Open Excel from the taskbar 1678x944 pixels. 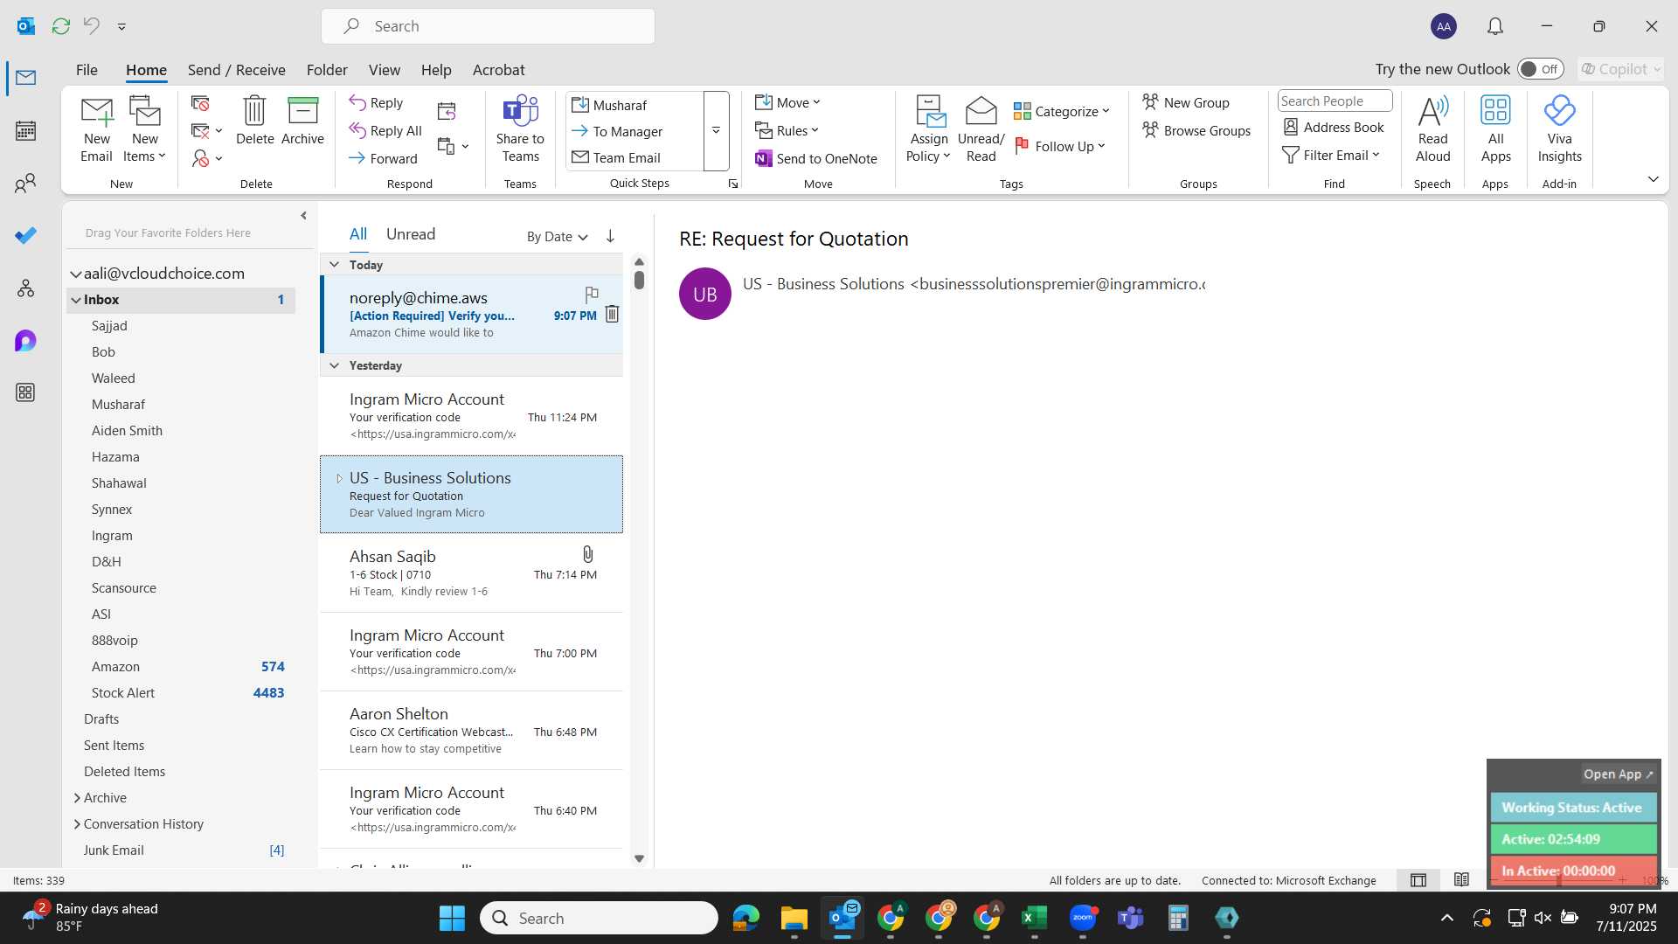(1034, 918)
